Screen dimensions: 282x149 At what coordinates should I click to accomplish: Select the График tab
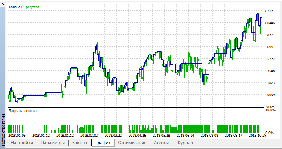(103, 143)
